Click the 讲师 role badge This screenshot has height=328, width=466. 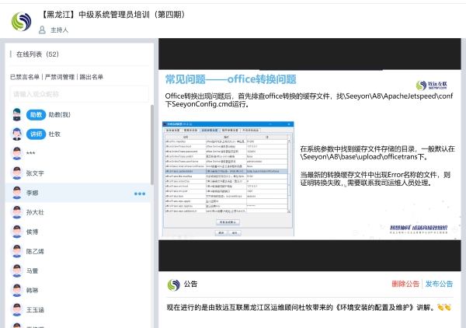point(36,134)
